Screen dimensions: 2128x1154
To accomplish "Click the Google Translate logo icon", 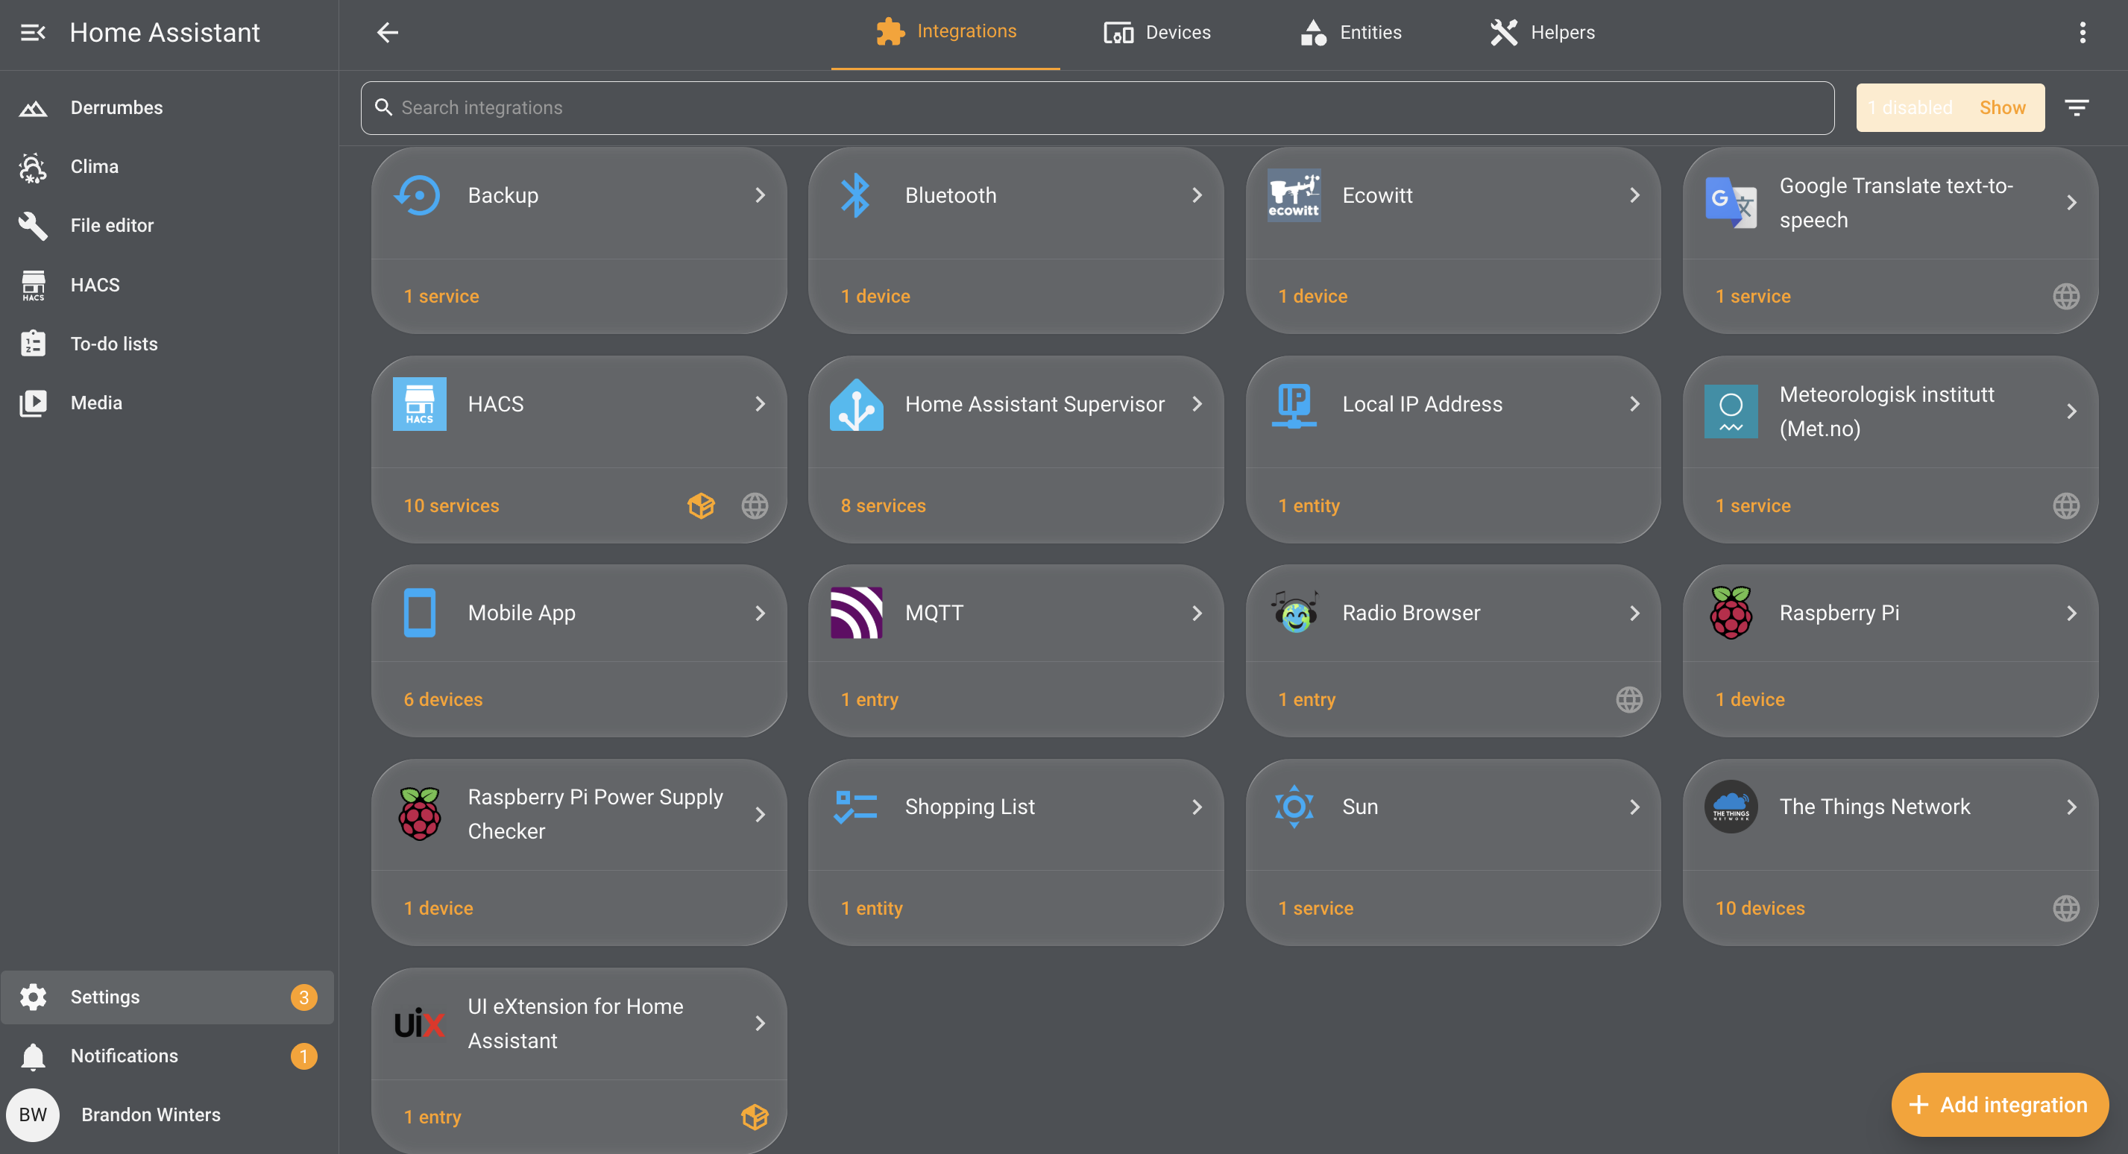I will (x=1731, y=202).
